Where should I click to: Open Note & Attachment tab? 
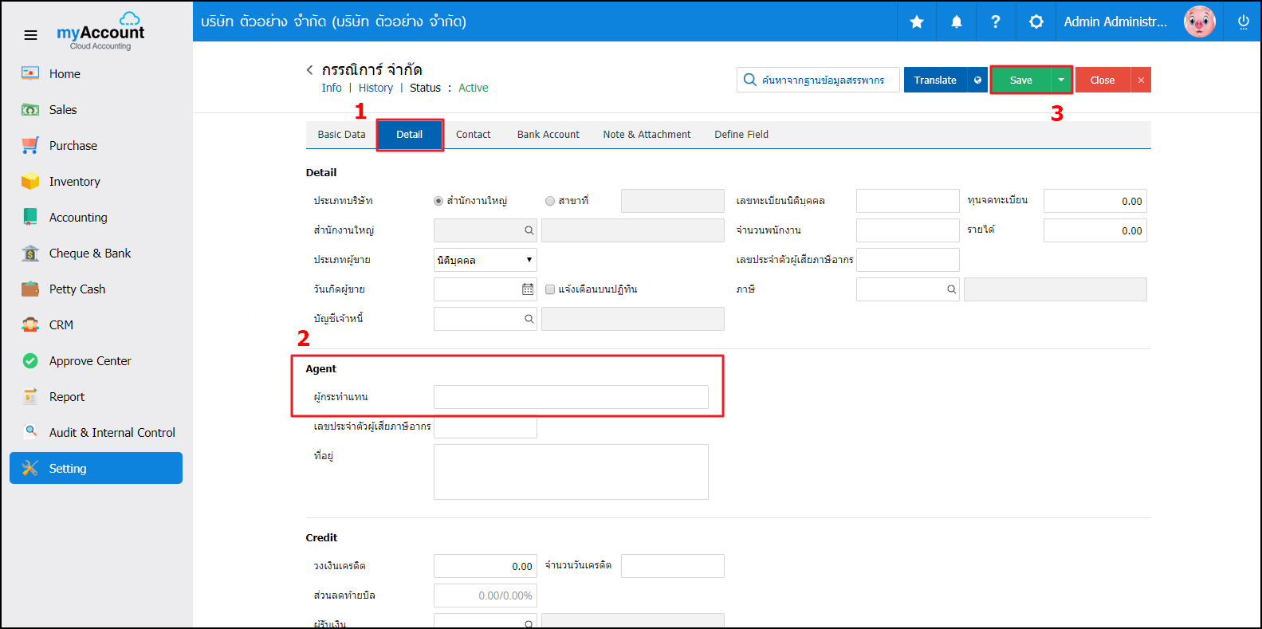point(647,134)
